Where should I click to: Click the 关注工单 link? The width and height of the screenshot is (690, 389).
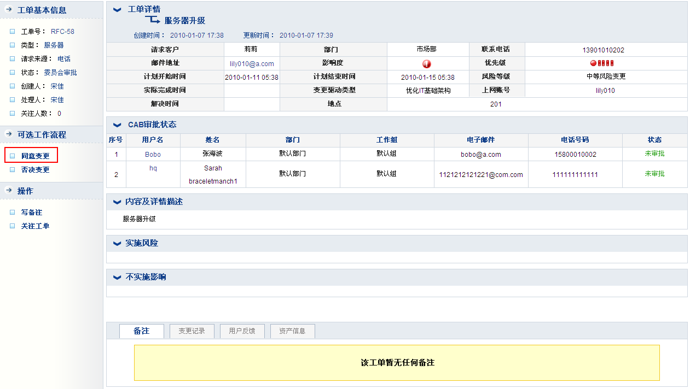(35, 226)
